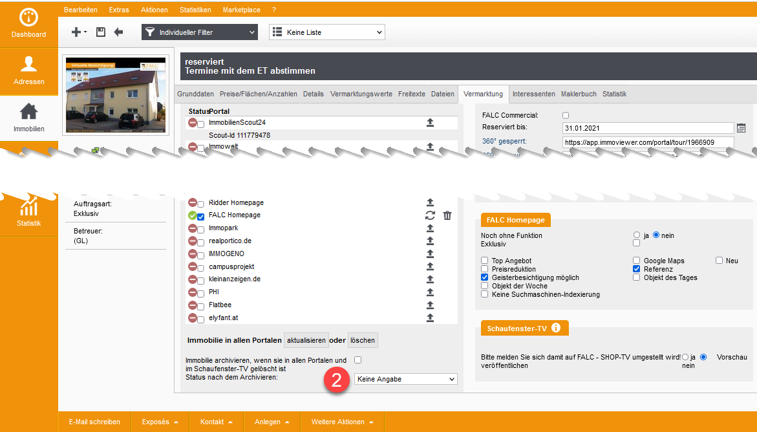Image resolution: width=757 pixels, height=432 pixels.
Task: Click the back arrow icon in toolbar
Action: pyautogui.click(x=118, y=32)
